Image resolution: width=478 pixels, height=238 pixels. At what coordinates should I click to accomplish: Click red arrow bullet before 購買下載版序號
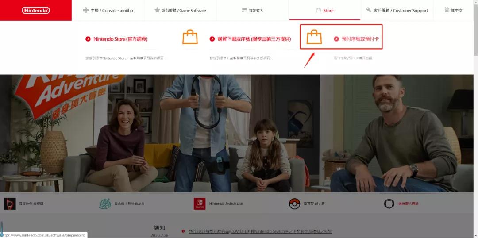212,39
